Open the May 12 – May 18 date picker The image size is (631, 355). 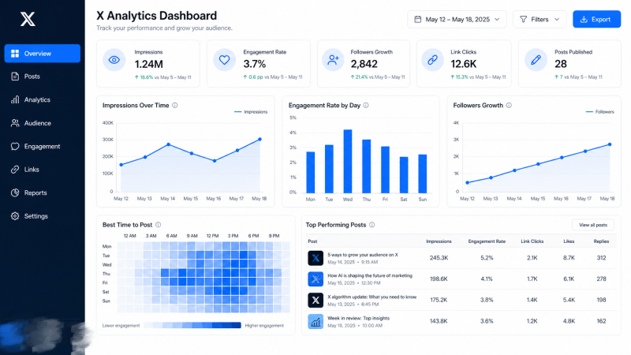point(457,19)
